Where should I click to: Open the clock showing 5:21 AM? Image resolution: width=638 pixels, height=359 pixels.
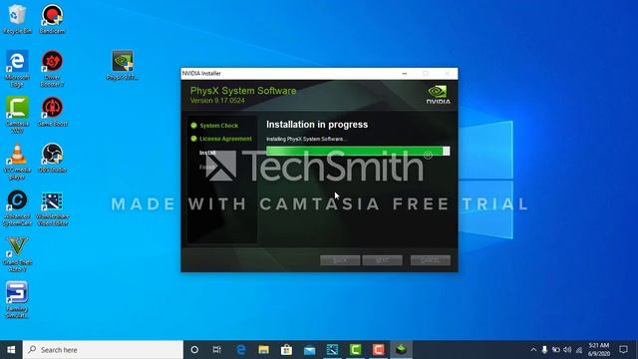click(x=599, y=350)
